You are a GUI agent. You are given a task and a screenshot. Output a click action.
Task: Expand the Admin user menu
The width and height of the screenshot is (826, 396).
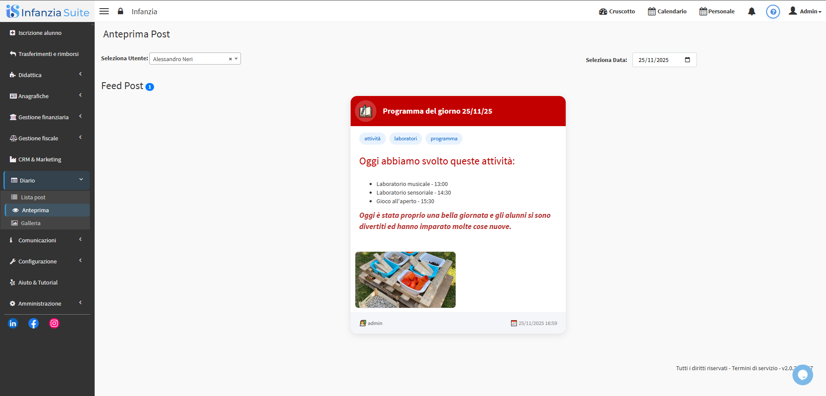805,12
